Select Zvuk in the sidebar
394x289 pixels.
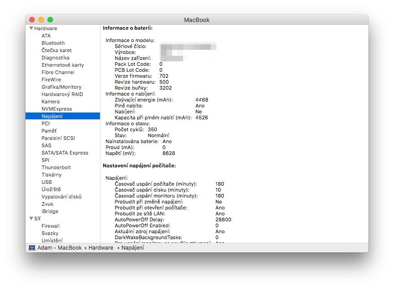(x=47, y=203)
